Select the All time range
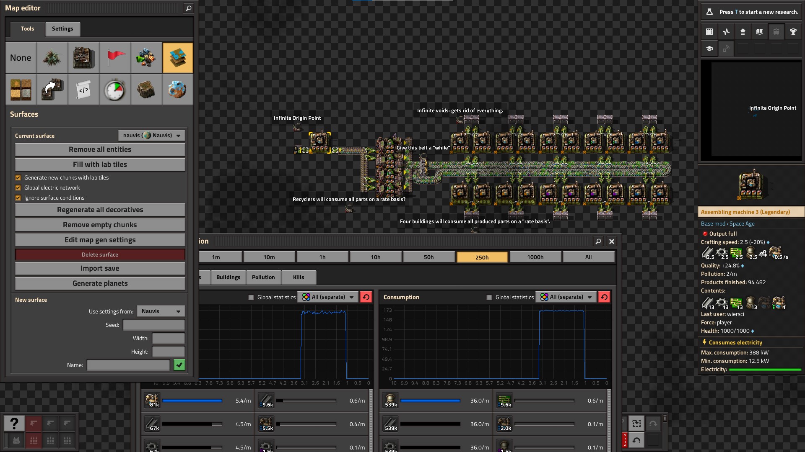This screenshot has height=452, width=805. tap(589, 257)
